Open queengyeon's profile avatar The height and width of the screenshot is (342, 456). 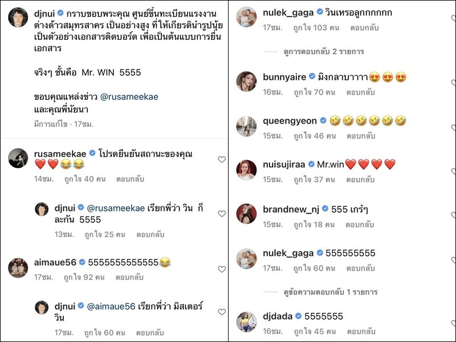[x=246, y=126]
